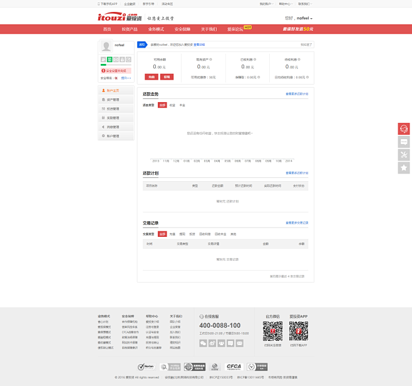The height and width of the screenshot is (386, 412).
Task: Click the red 充值 recharge button
Action: 152,76
